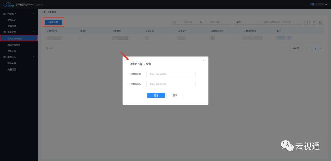Click the 操作 column header
331x161 pixels.
[279, 31]
